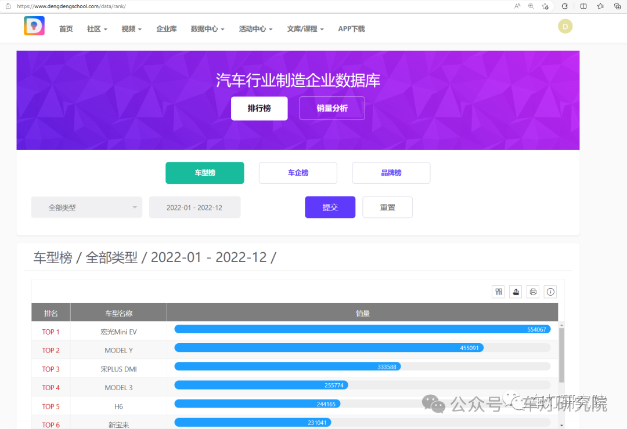Click the browser zoom magnifier icon
The image size is (627, 429).
point(531,6)
